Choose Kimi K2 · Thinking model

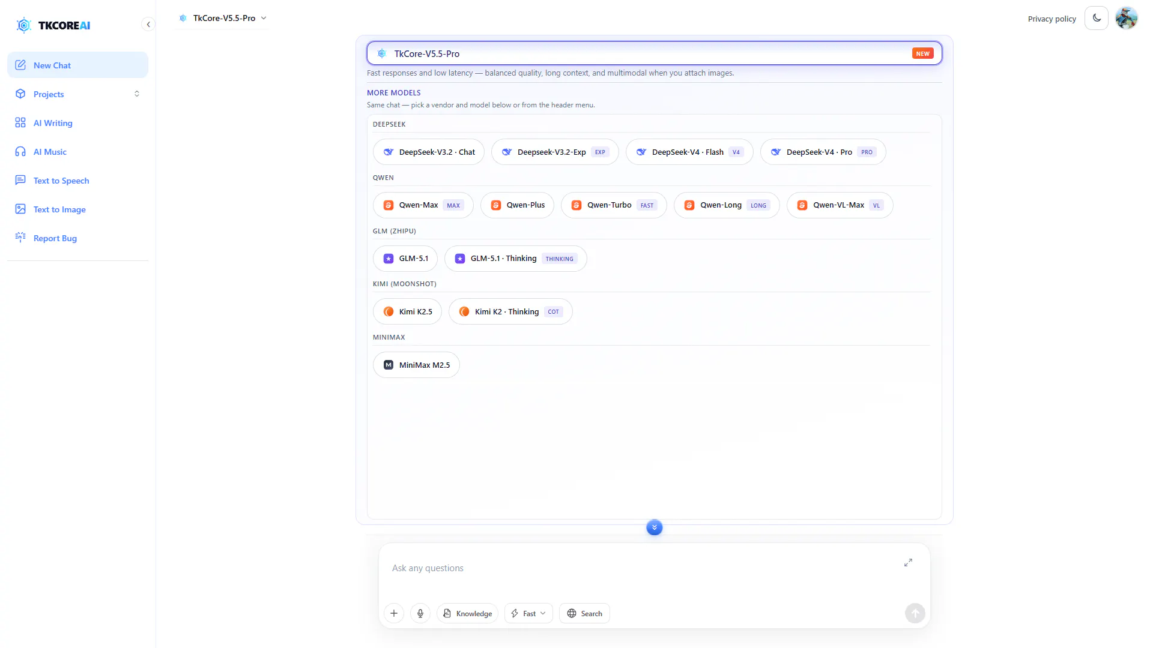click(x=510, y=312)
